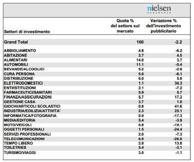Select the TELECOMUNICAZIONI sector label
Image resolution: width=194 pixels, height=162 pixels.
pos(24,139)
